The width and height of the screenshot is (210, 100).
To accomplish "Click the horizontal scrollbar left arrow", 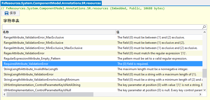I will tap(4, 94).
